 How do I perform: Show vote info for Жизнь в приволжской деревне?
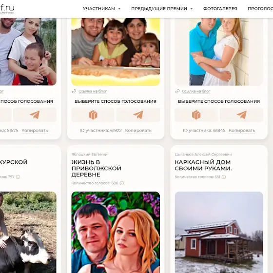(x=122, y=183)
